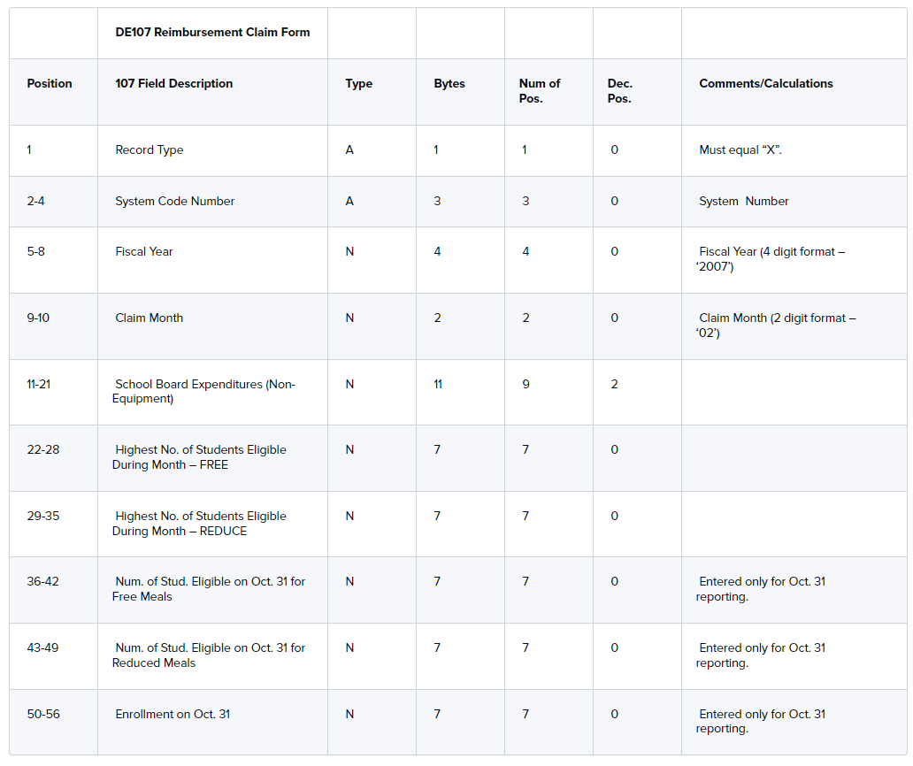Click the Must equal "X" comment
This screenshot has width=913, height=766.
coord(740,150)
